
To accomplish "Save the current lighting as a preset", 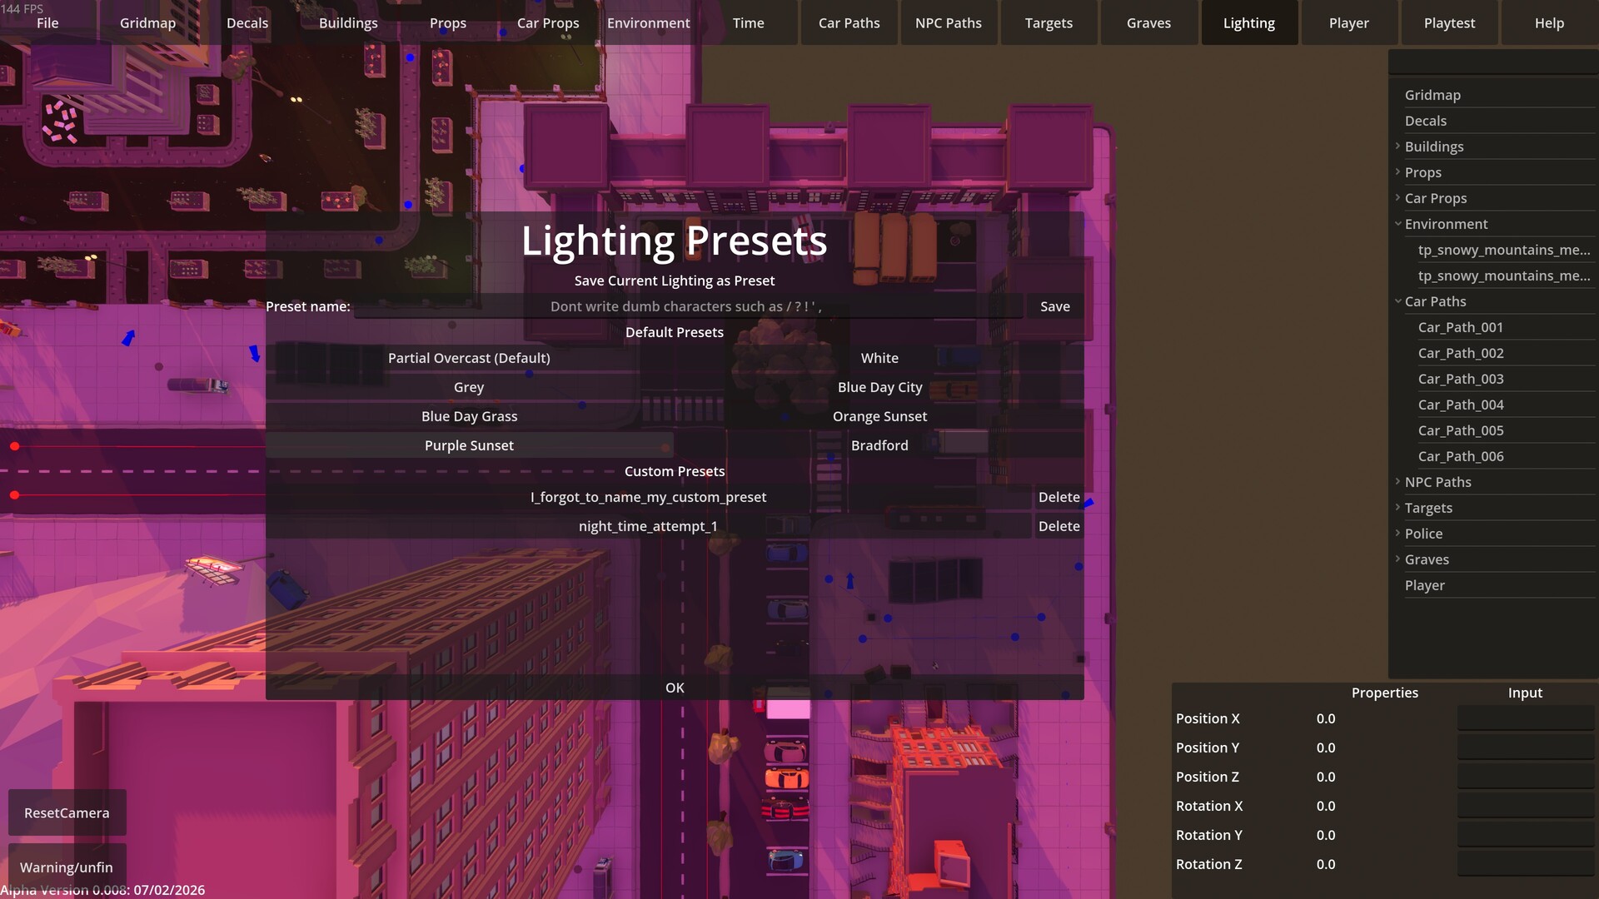I will pos(1054,306).
